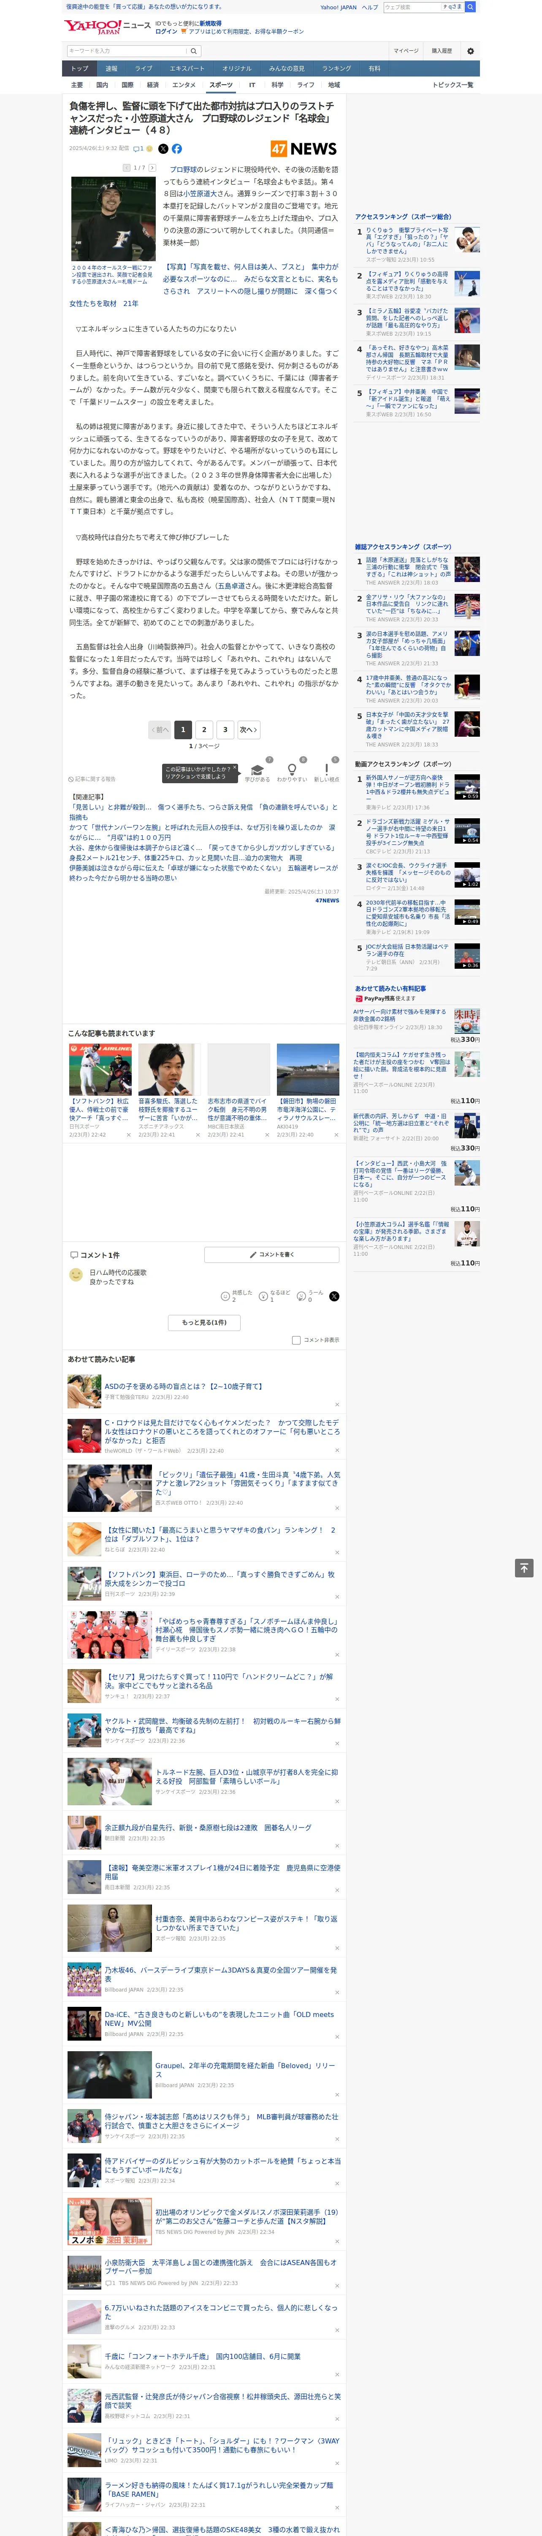542x2536 pixels.
Task: Open the 余正麒九段が白星先行 article
Action: [x=208, y=1827]
